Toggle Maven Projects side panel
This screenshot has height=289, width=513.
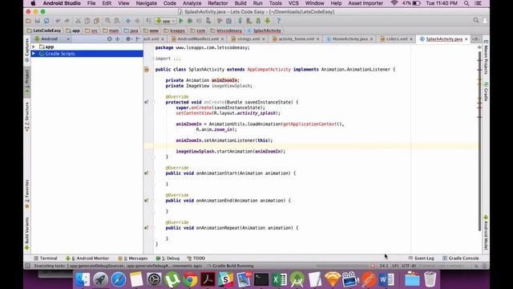(486, 57)
